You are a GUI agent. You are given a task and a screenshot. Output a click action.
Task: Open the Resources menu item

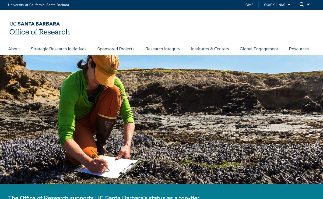click(x=299, y=49)
